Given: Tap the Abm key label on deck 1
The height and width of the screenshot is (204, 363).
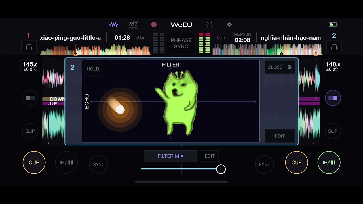Looking at the screenshot, I should [x=142, y=38].
